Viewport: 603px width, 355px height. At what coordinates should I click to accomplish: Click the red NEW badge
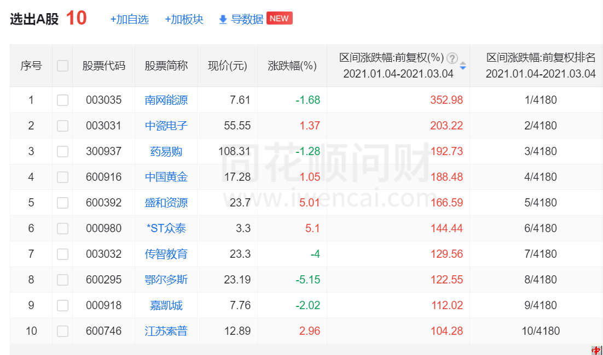(279, 19)
